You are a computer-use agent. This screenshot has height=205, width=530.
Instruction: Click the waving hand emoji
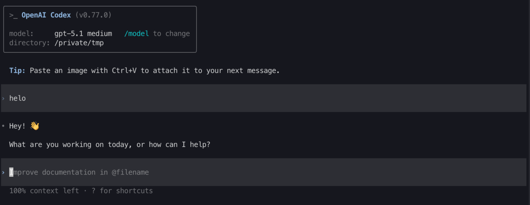tap(34, 126)
